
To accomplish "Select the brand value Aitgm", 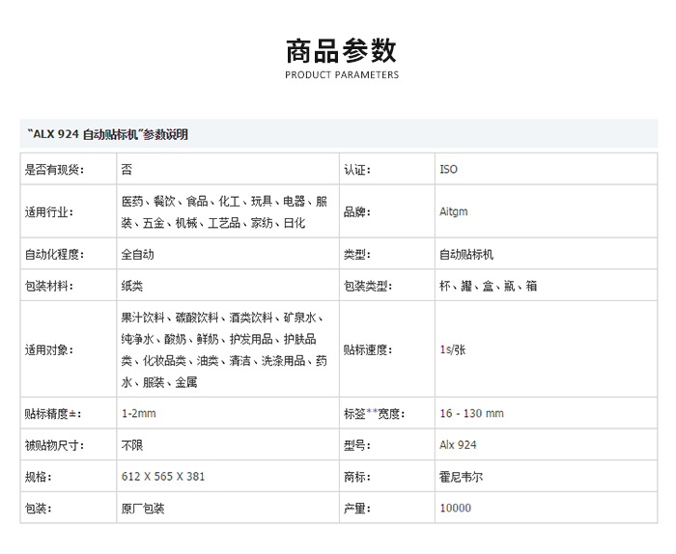I will [454, 212].
